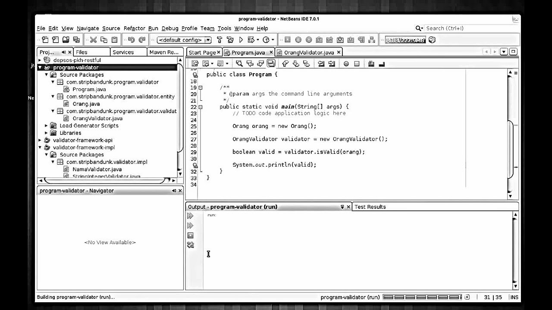Start macro recording with the circle icon
552x310 pixels.
tap(346, 63)
